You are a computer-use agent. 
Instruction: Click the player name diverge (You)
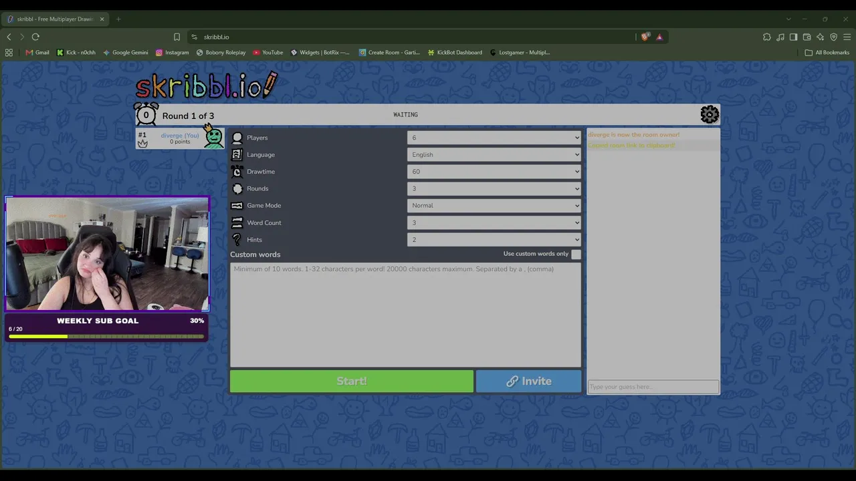tap(180, 136)
